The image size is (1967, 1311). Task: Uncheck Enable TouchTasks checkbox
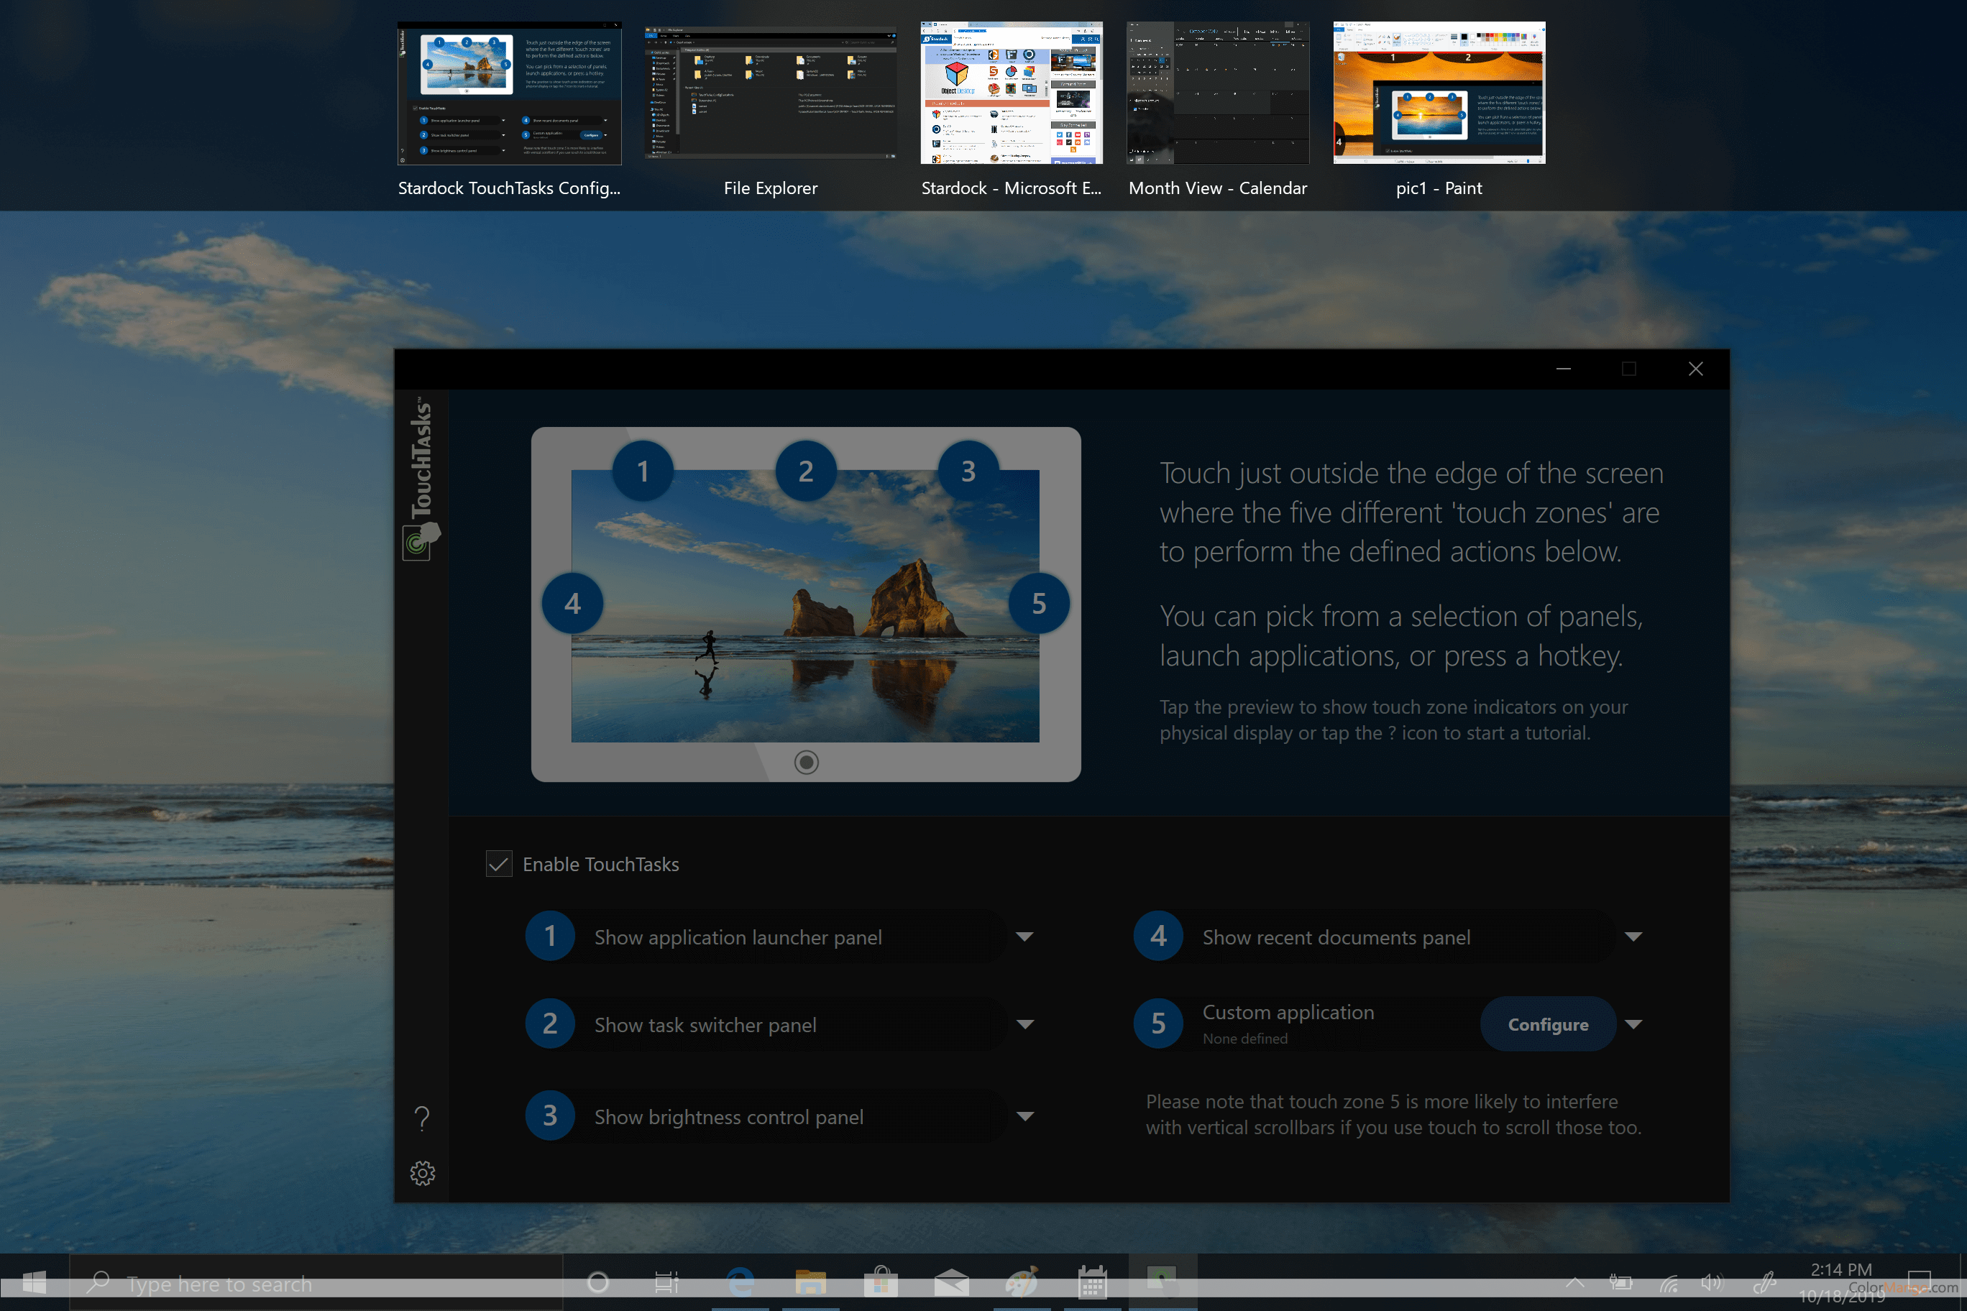tap(498, 864)
